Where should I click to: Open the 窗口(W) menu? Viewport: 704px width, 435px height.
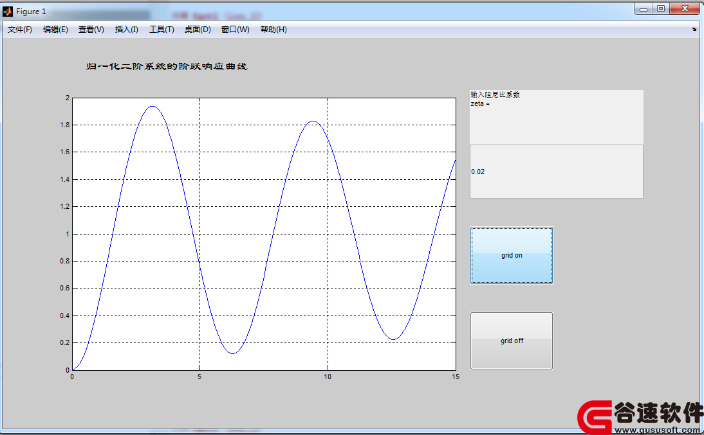[236, 30]
